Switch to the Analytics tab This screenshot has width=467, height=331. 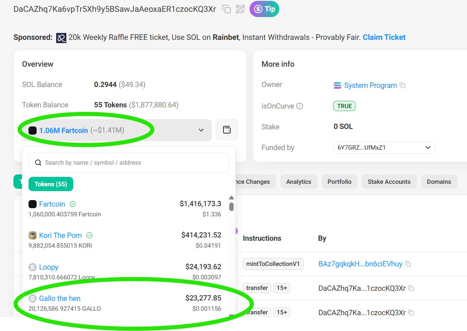pyautogui.click(x=299, y=182)
